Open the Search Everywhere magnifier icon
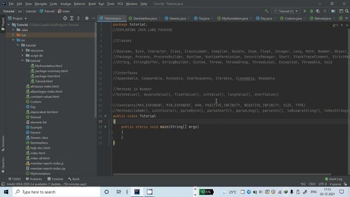350x197 pixels. tap(347, 11)
